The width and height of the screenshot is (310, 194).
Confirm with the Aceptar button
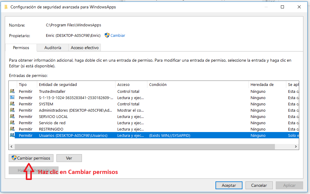[x=229, y=185]
